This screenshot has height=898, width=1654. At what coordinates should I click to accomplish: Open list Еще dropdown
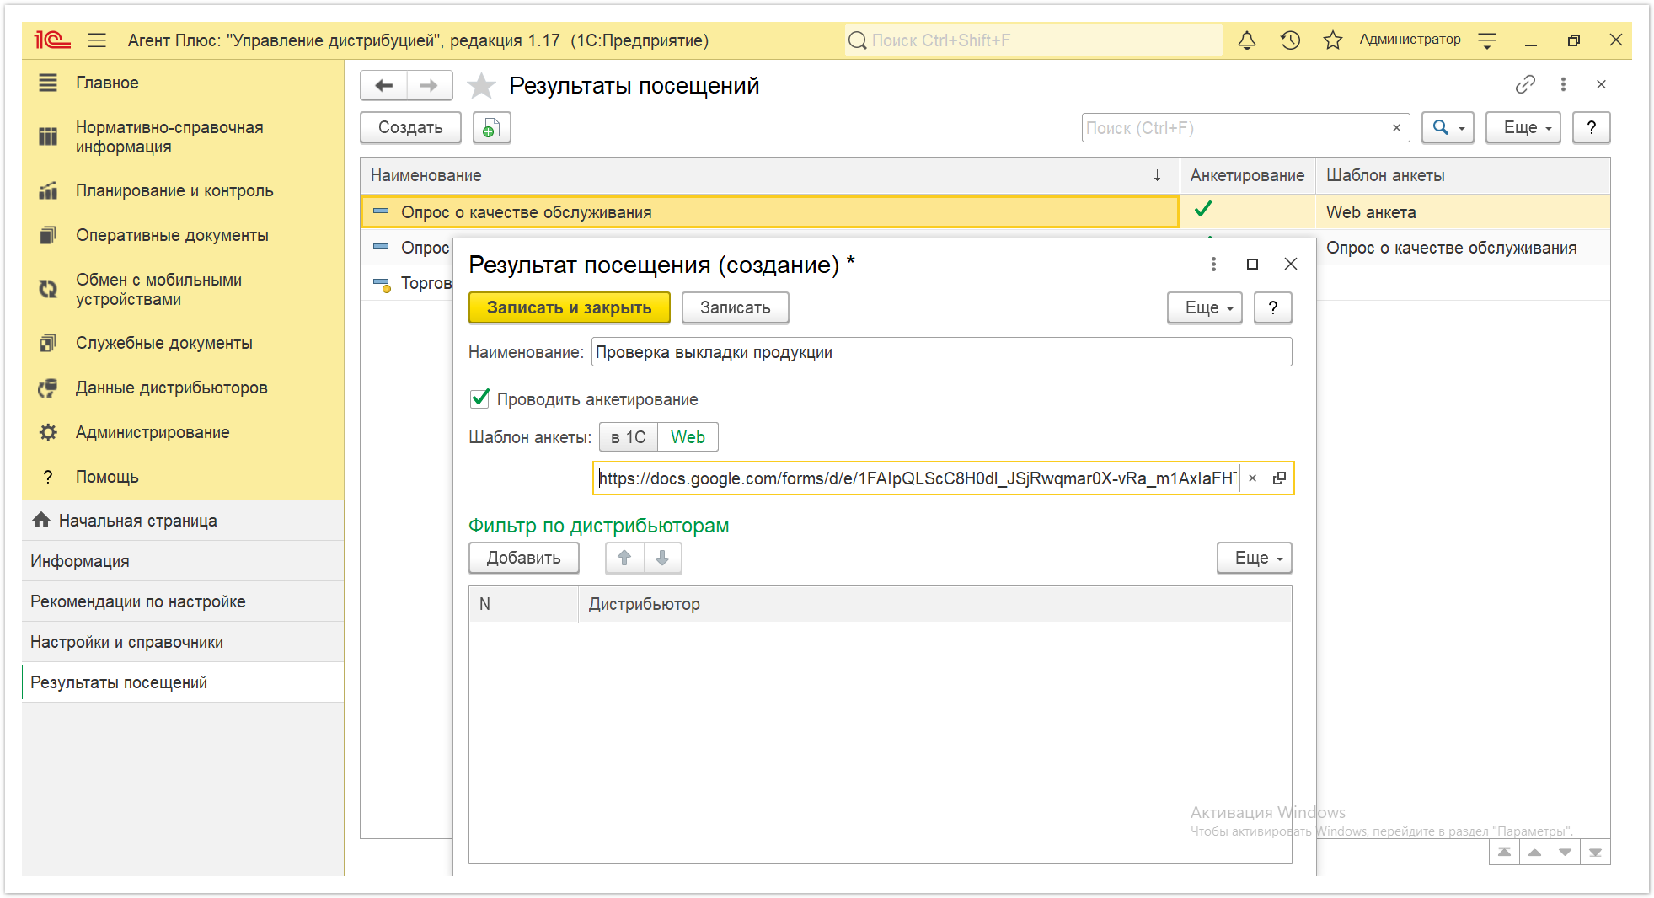click(1523, 127)
